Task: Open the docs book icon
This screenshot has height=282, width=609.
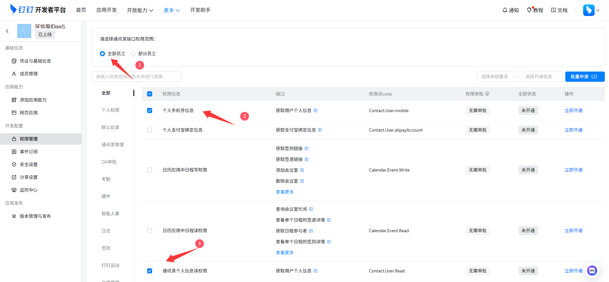Action: pos(553,10)
